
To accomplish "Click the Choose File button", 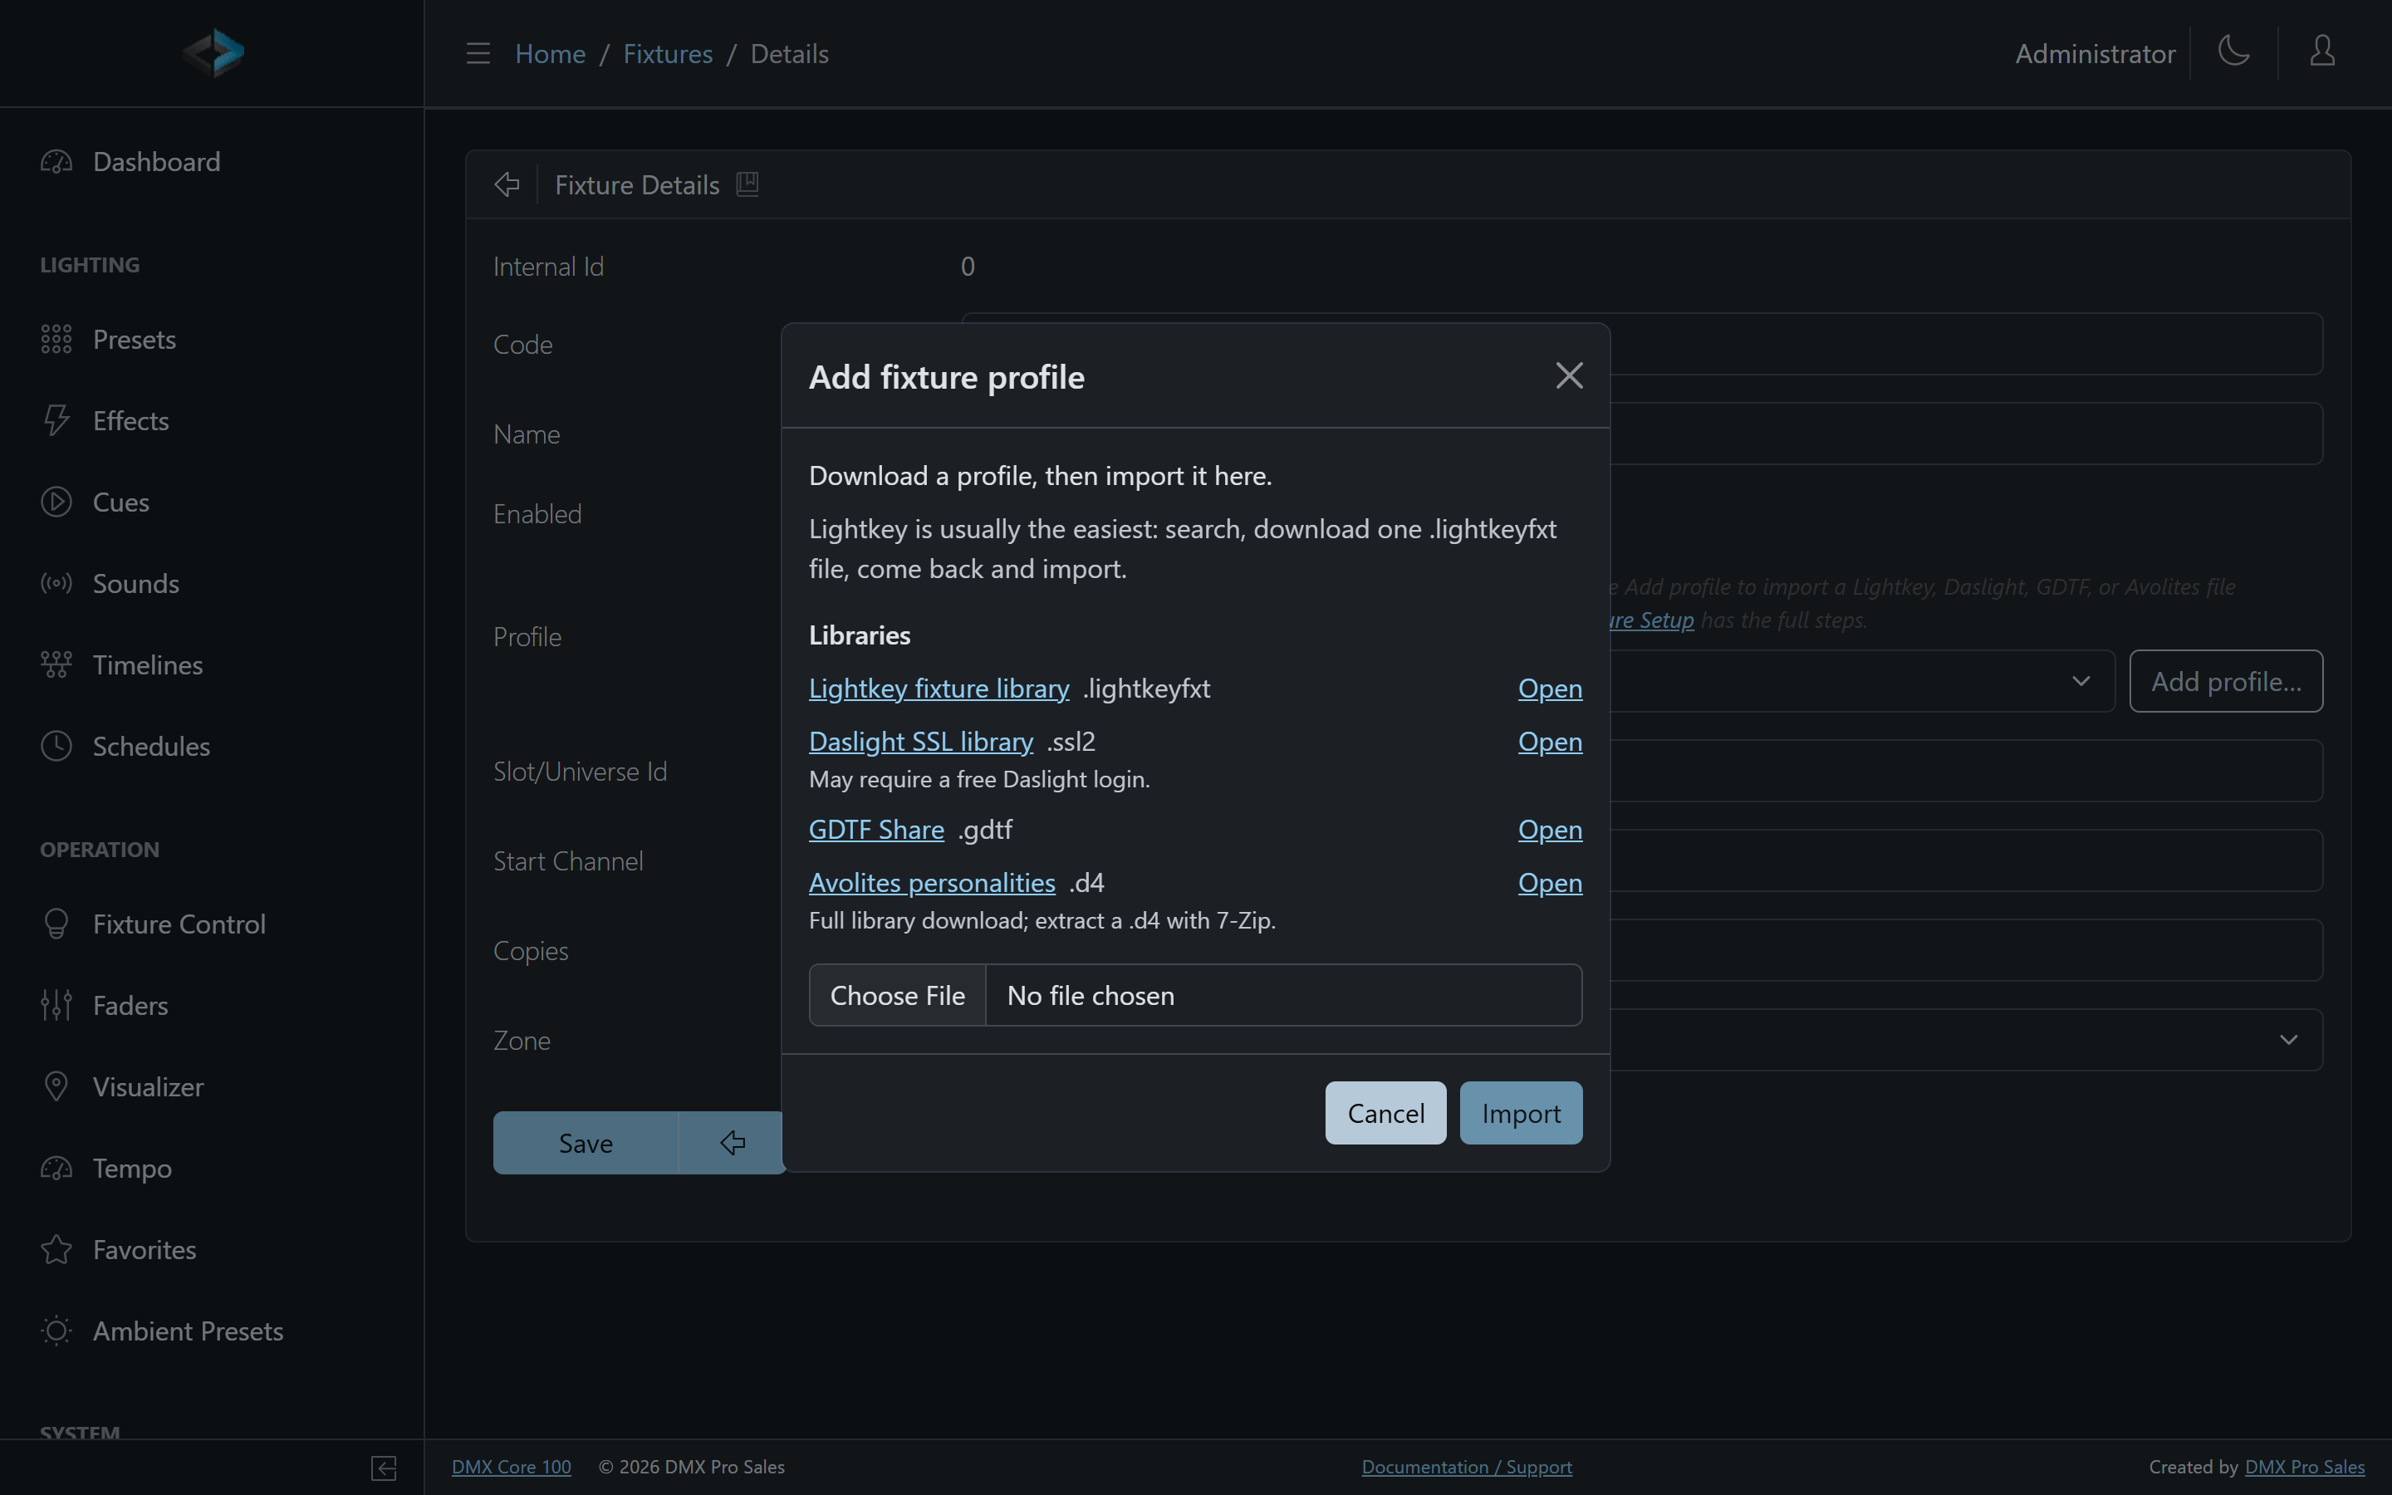I will coord(898,996).
